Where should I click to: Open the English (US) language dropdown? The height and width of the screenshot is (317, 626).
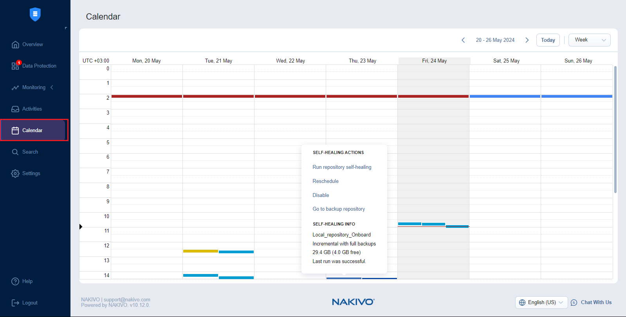pos(541,303)
